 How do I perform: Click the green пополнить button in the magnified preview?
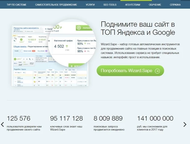pos(85,28)
